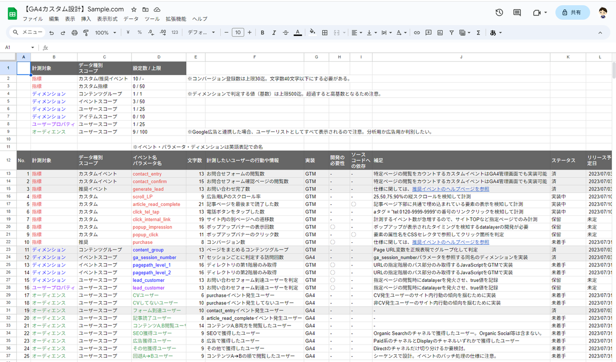Increase decimal places
This screenshot has width=616, height=362.
pyautogui.click(x=163, y=32)
